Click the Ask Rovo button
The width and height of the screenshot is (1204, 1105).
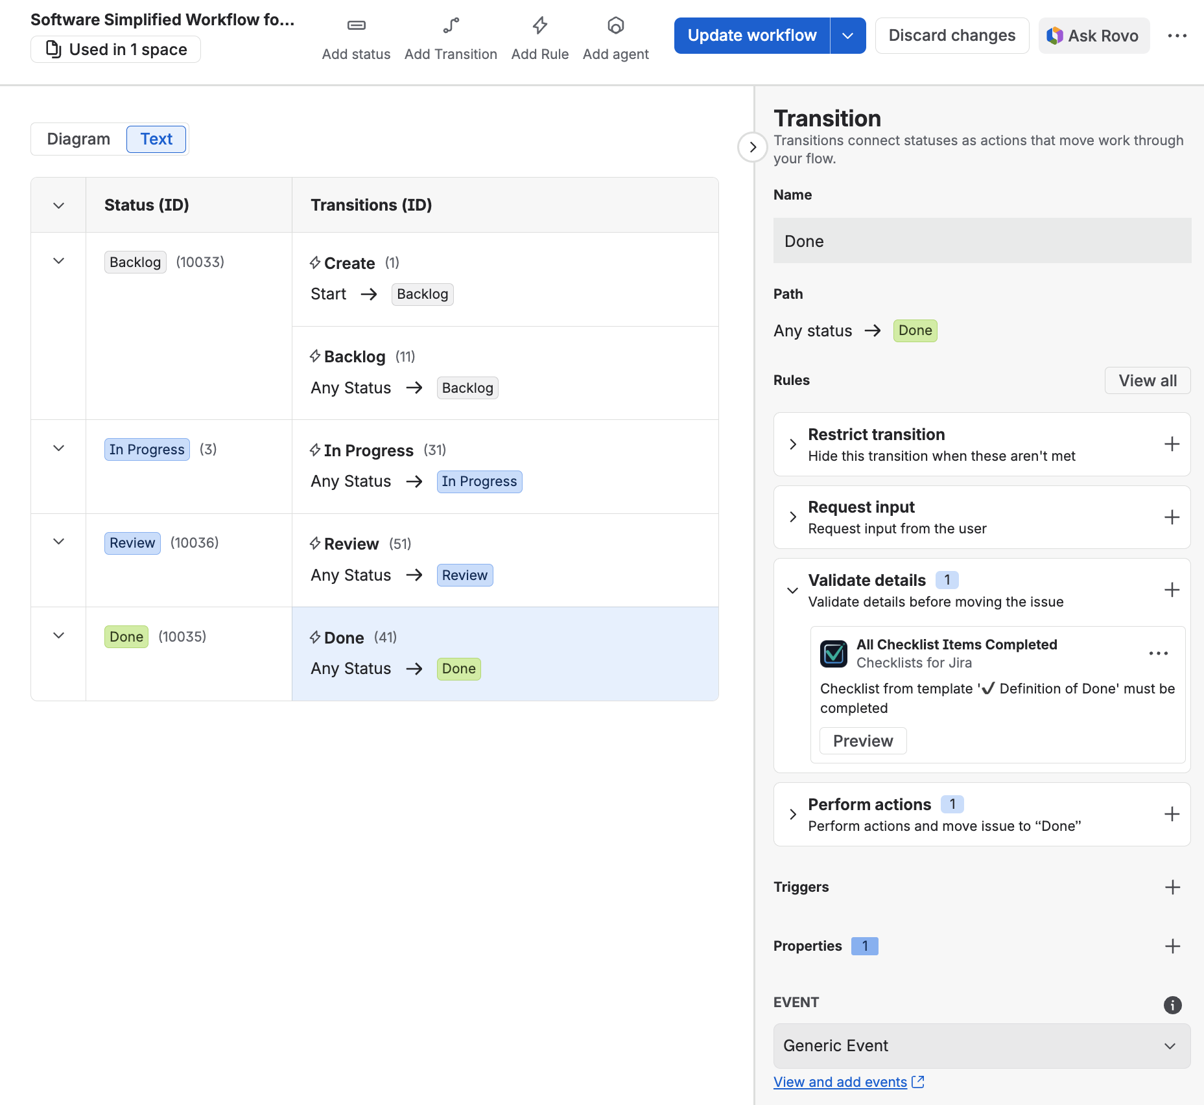point(1093,36)
